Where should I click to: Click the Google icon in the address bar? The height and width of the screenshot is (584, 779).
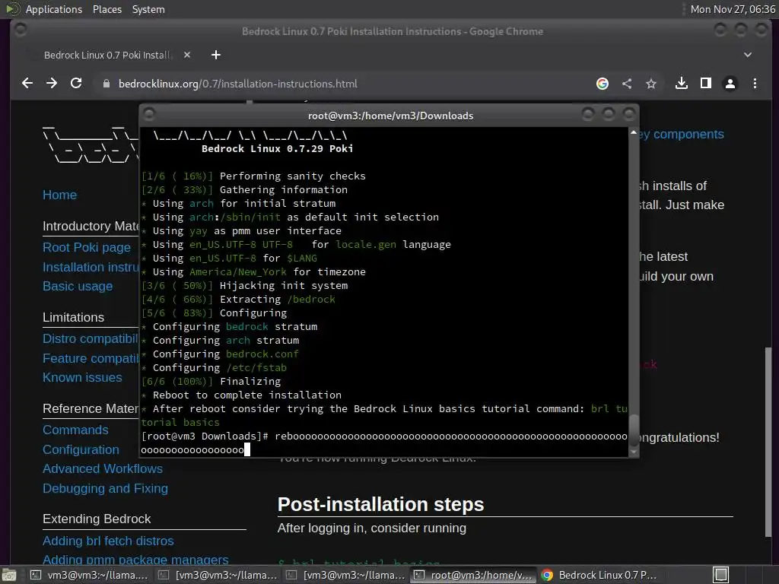(603, 84)
